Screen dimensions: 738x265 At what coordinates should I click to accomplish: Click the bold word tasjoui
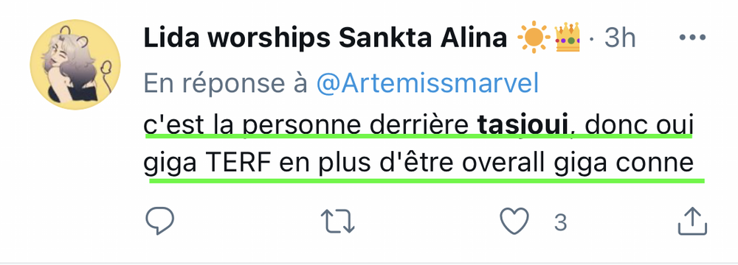tap(523, 126)
